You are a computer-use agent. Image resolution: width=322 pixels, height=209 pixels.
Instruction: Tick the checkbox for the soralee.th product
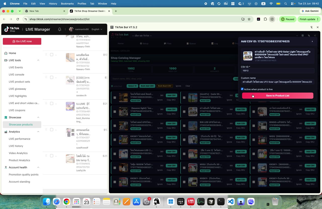click(52, 77)
